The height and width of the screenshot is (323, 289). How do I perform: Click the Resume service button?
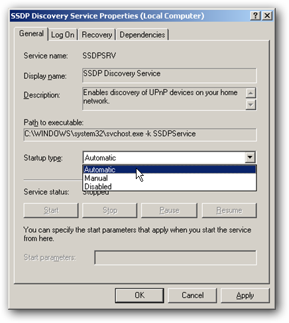(229, 210)
